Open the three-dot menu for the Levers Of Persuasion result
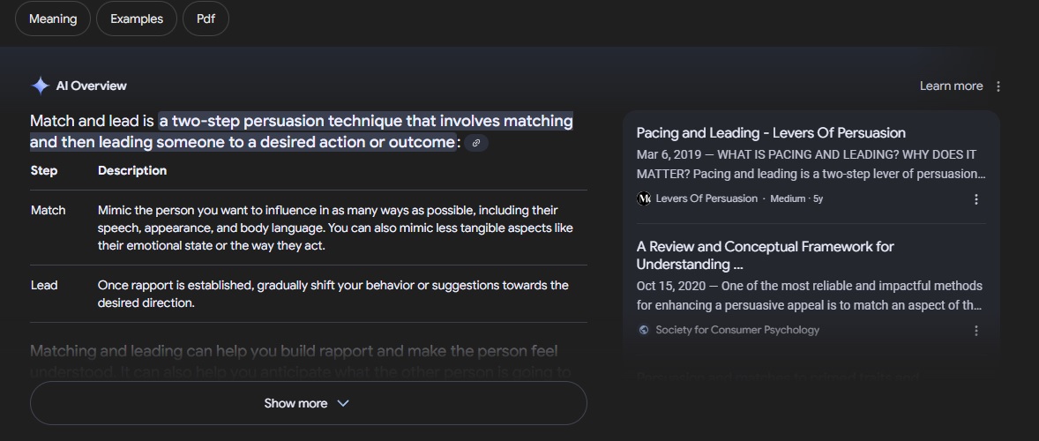The height and width of the screenshot is (441, 1039). pos(976,199)
